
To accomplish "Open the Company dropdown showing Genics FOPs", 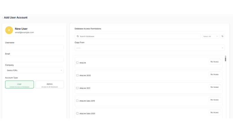I will pyautogui.click(x=34, y=70).
